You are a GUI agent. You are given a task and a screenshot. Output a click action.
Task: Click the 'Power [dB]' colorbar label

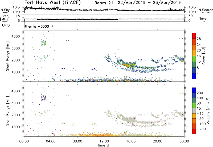point(203,56)
